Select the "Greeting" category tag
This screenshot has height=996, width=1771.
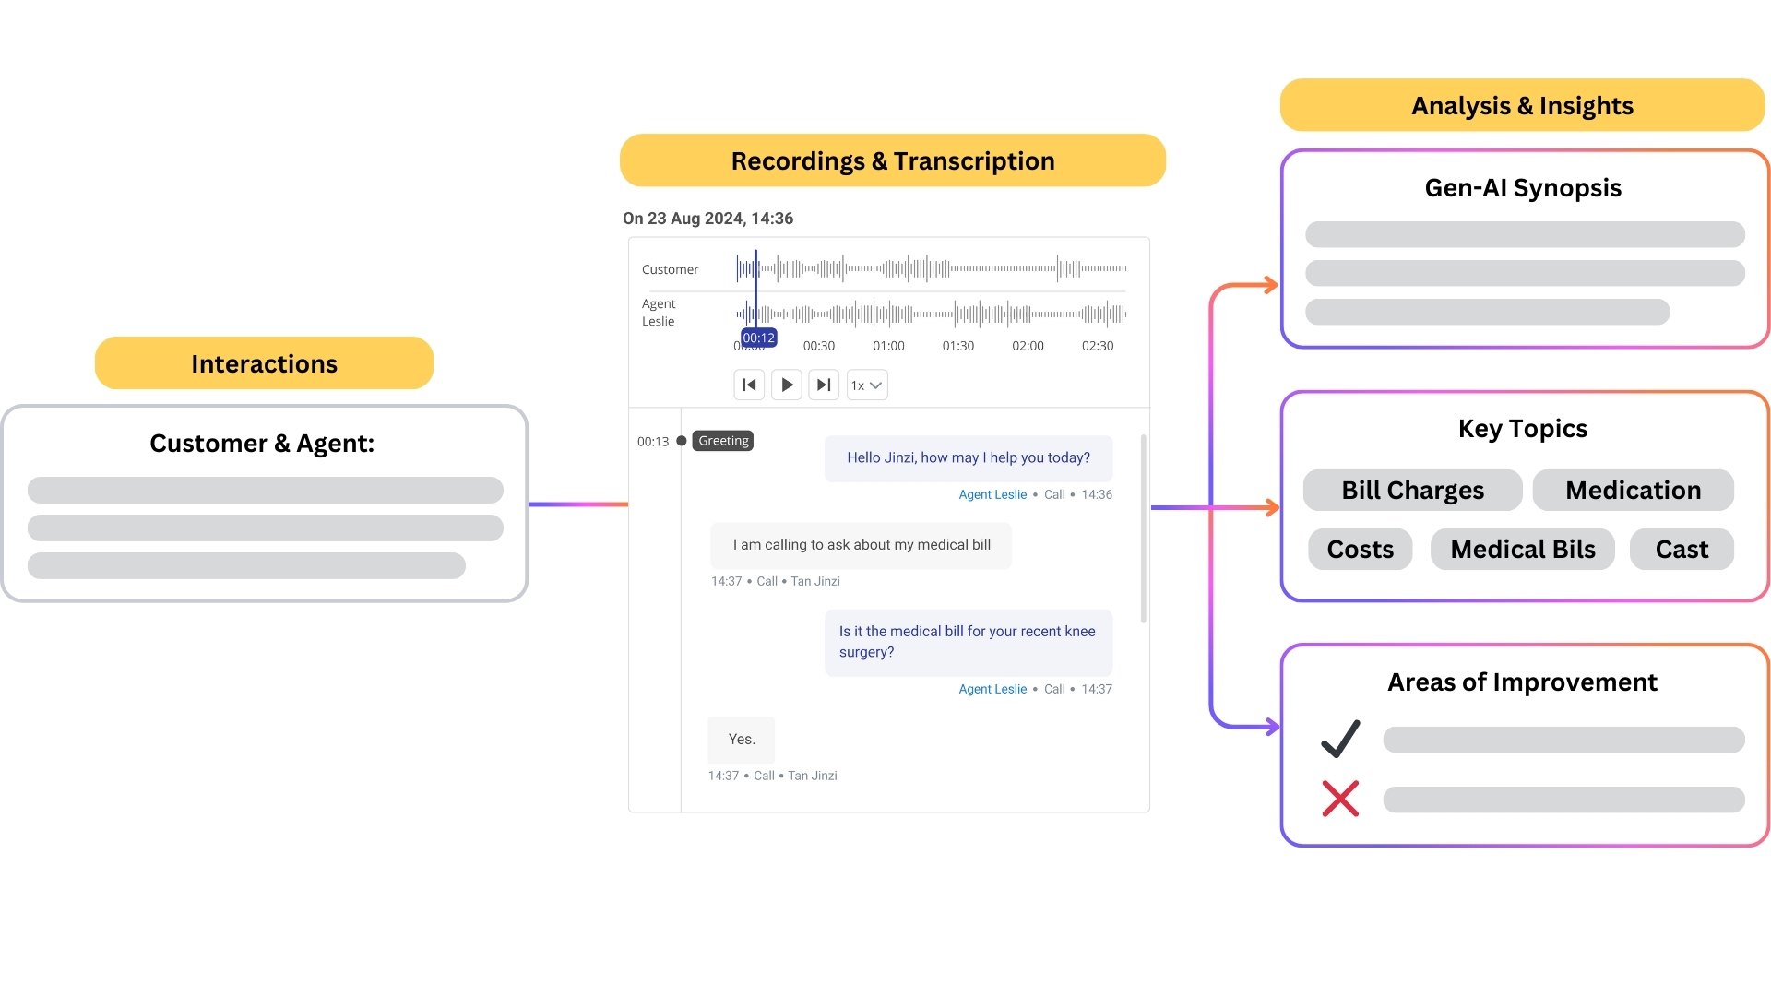pyautogui.click(x=722, y=441)
